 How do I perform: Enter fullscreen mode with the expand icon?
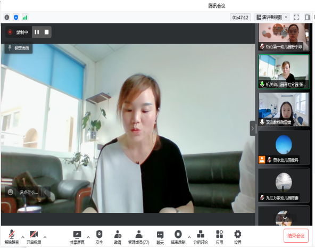pos(296,17)
